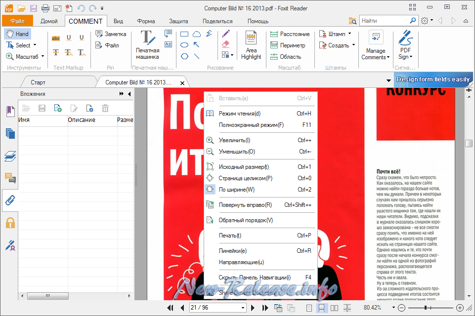475x316 pixels.
Task: Open the zoom percentage dropdown
Action: coord(393,308)
